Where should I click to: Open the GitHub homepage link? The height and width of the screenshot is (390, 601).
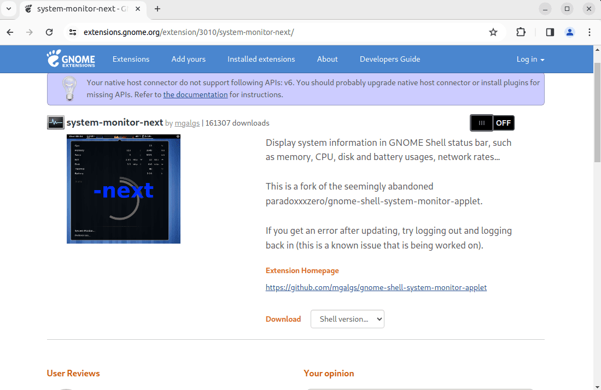376,287
